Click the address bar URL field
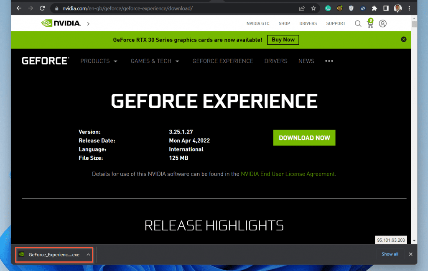Screen dimensions: 428x271 [175, 8]
